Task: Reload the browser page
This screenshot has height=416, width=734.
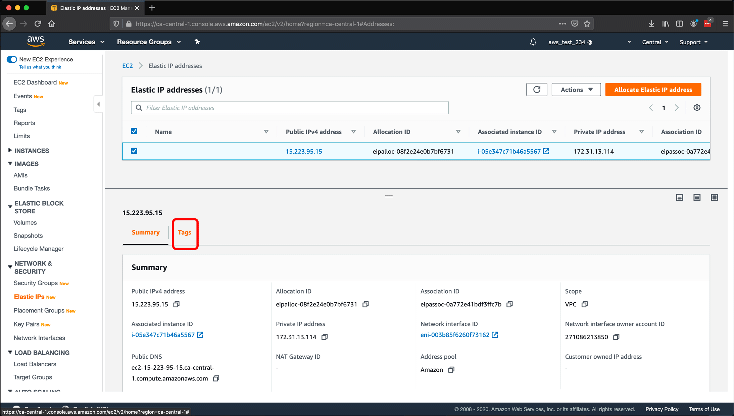Action: 38,24
